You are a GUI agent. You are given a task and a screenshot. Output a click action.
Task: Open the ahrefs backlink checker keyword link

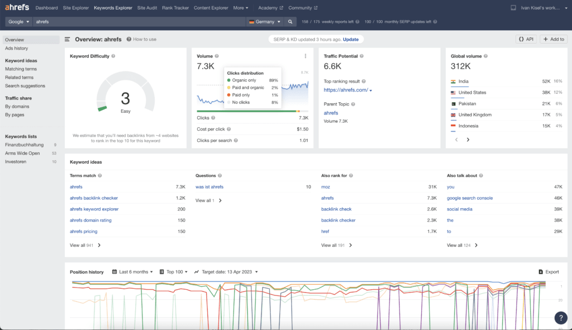94,198
